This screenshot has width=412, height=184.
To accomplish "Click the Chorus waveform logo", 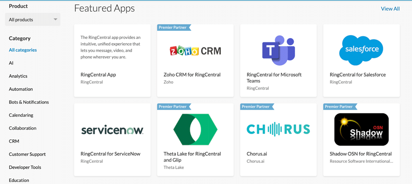I will 278,129.
